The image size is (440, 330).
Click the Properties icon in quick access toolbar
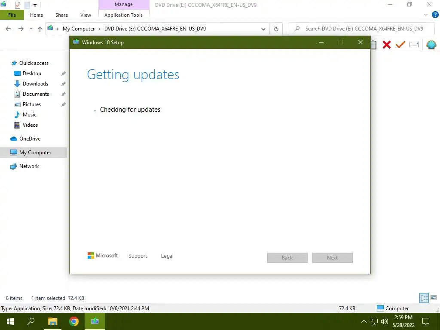(17, 5)
